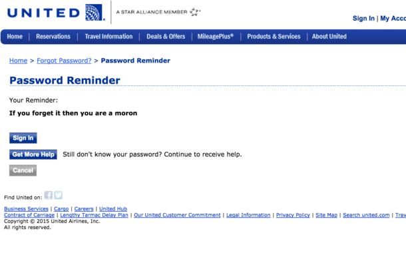Open the MileagePlus menu item
This screenshot has width=406, height=259.
(x=216, y=37)
